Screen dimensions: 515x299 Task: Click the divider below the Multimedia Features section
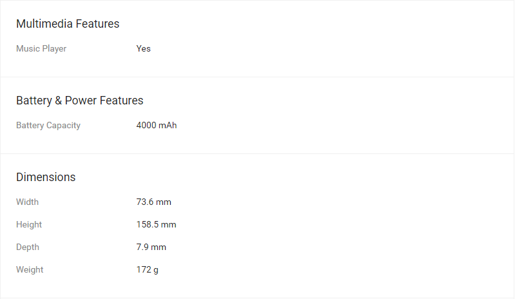point(257,77)
